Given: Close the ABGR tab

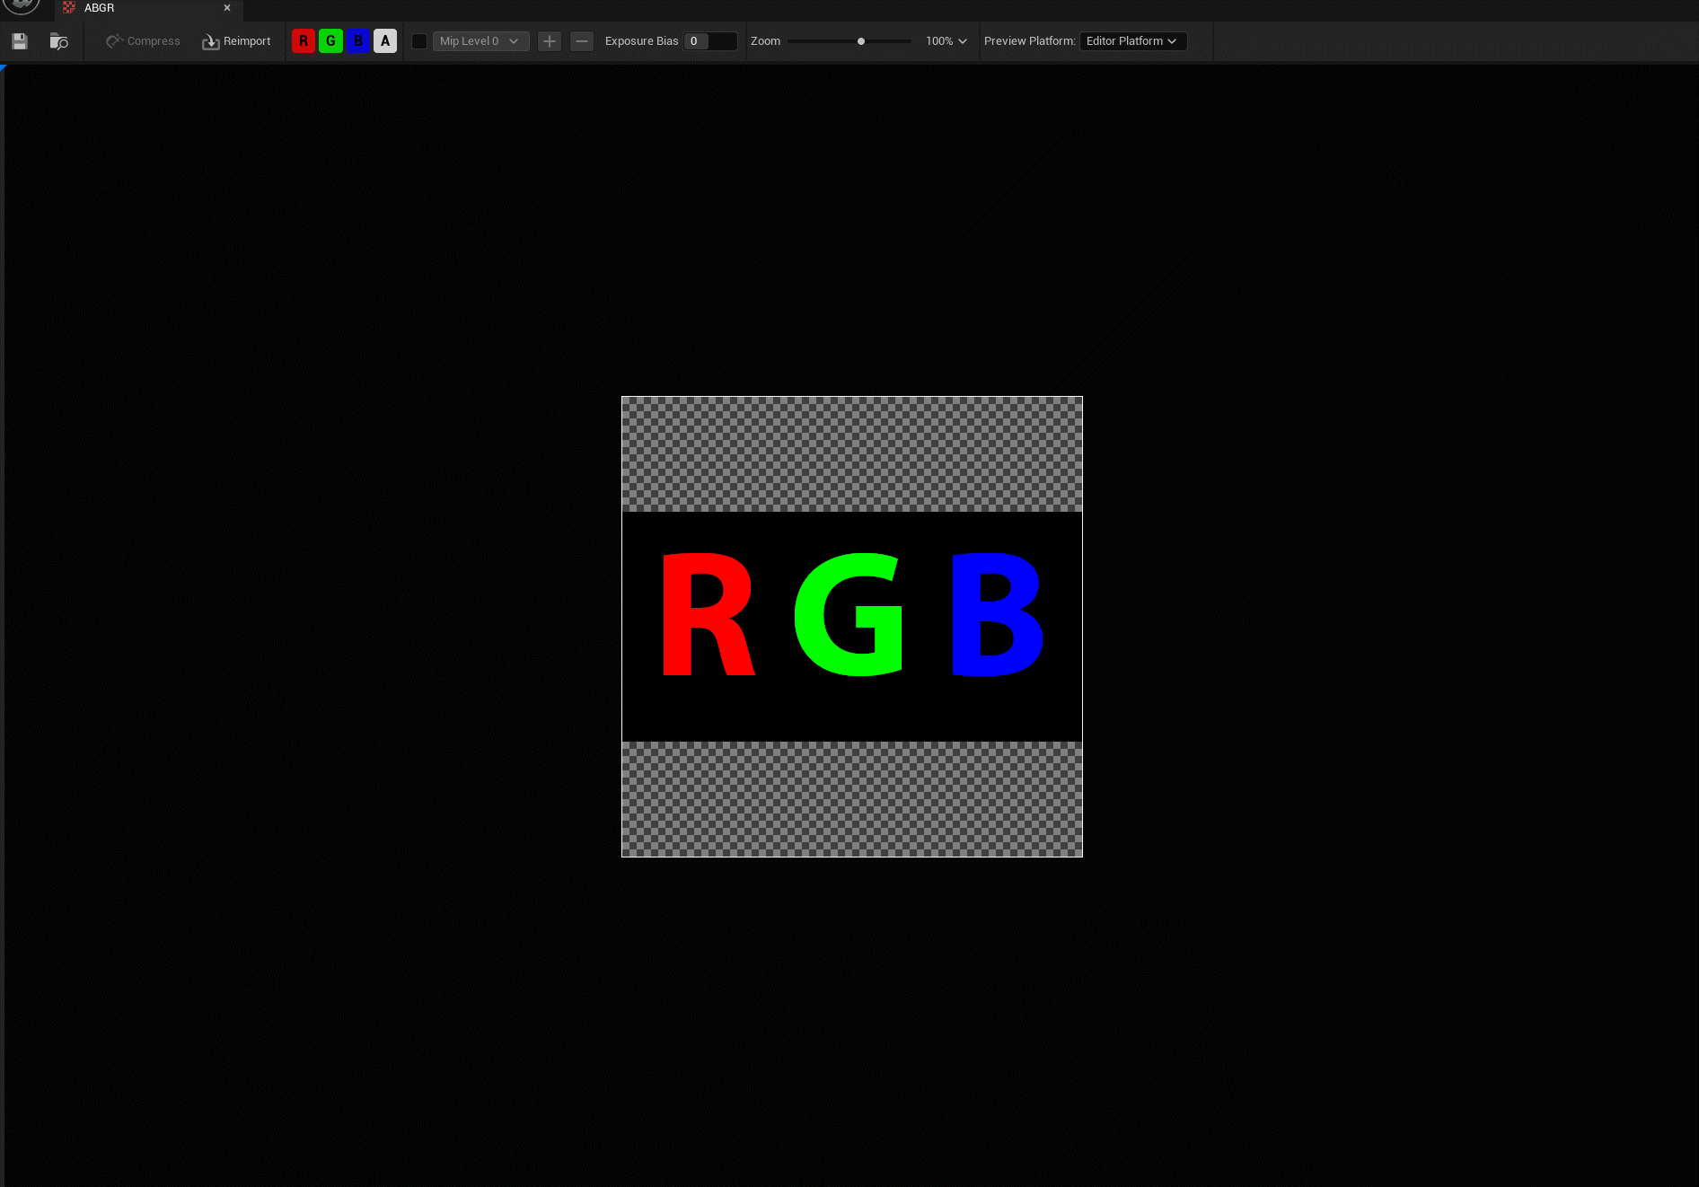Looking at the screenshot, I should pos(227,8).
